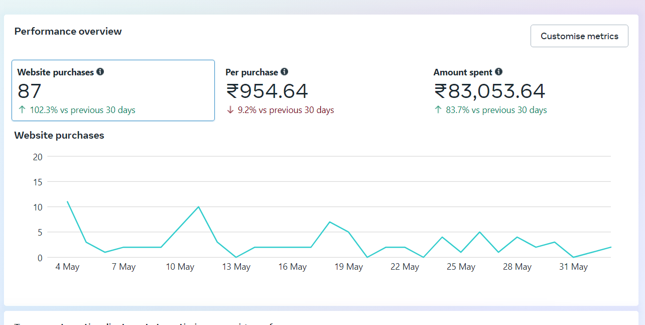Click the 25 May x-axis label
Screen dimensions: 645x325
click(461, 267)
